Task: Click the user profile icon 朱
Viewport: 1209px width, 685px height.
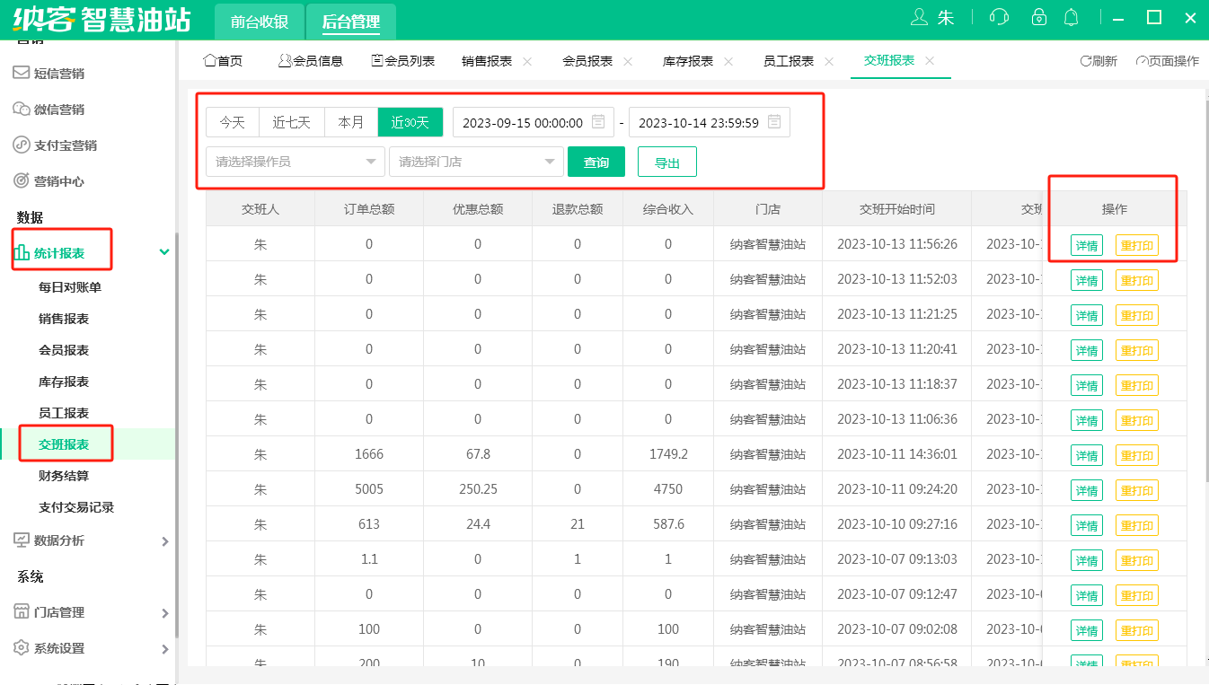Action: [x=931, y=17]
